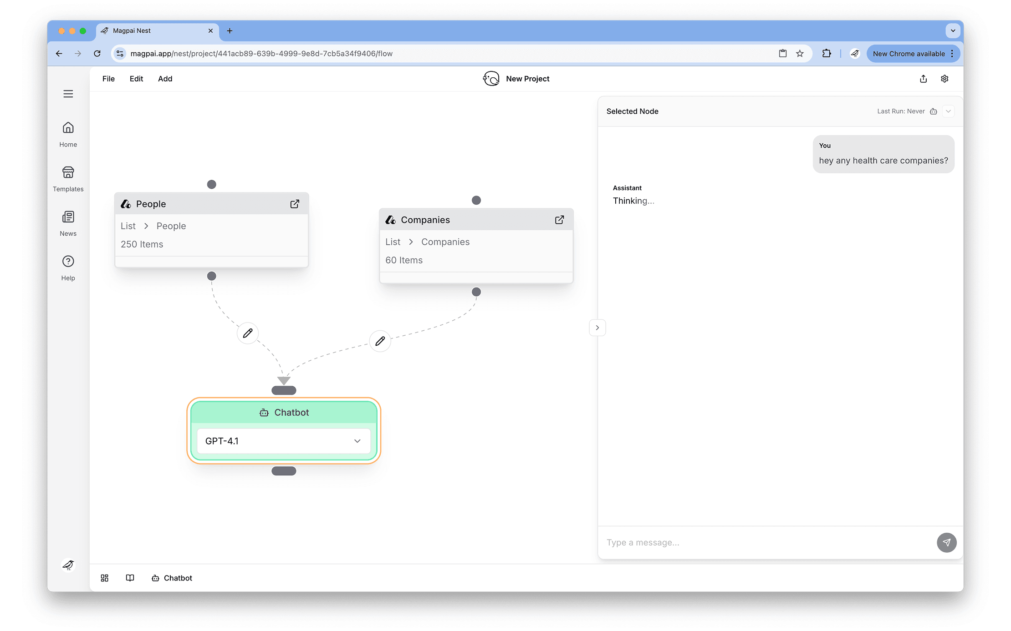Open the Help question-mark icon

click(68, 262)
